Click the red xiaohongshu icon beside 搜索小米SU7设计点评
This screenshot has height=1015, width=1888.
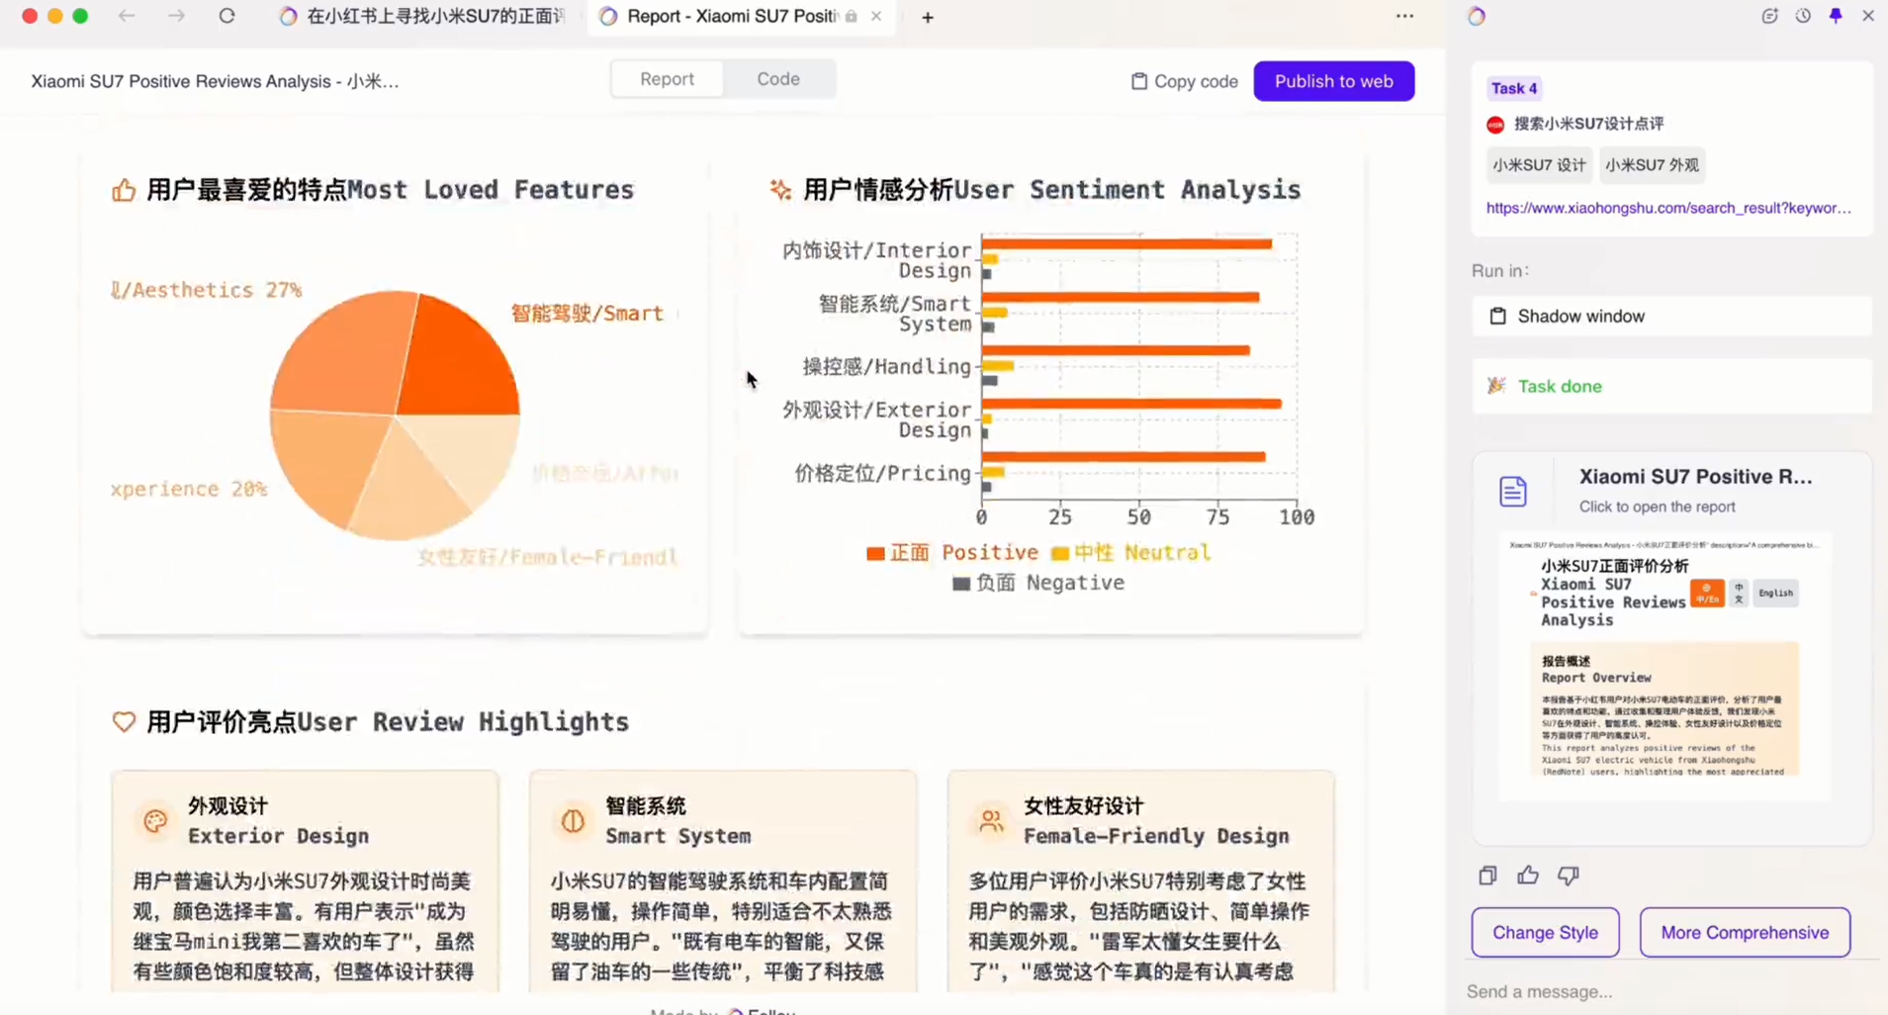(1495, 125)
